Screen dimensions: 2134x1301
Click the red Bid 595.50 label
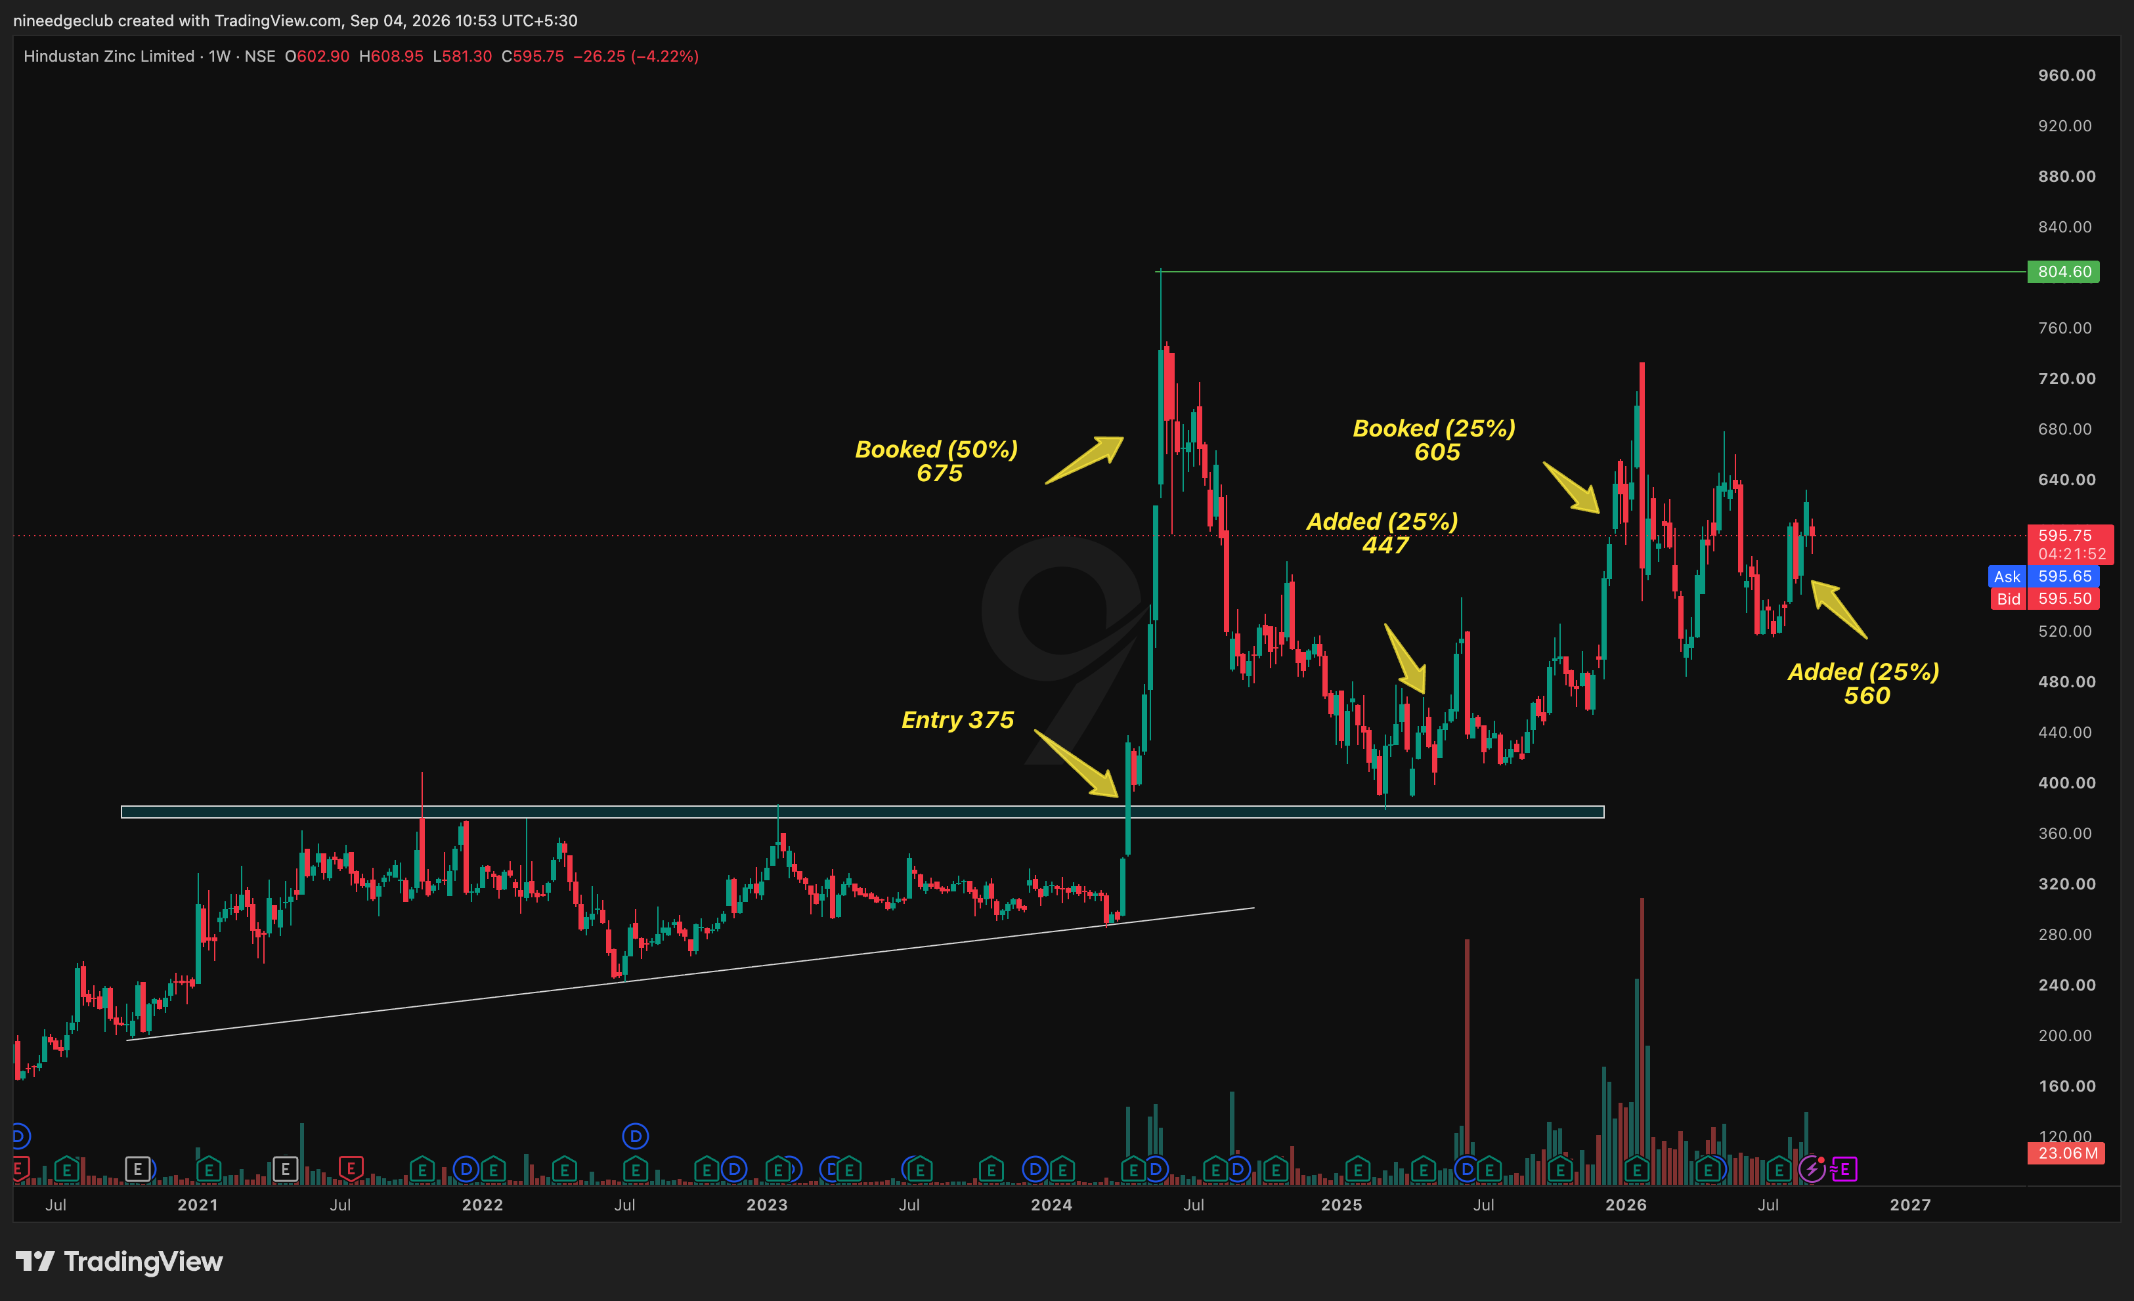[2044, 599]
